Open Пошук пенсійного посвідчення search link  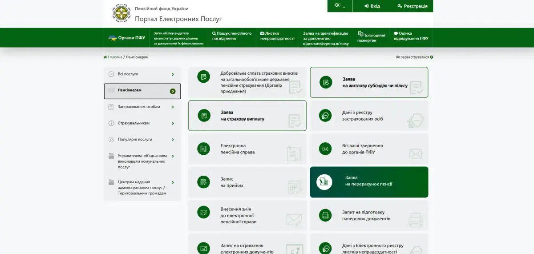coord(232,36)
